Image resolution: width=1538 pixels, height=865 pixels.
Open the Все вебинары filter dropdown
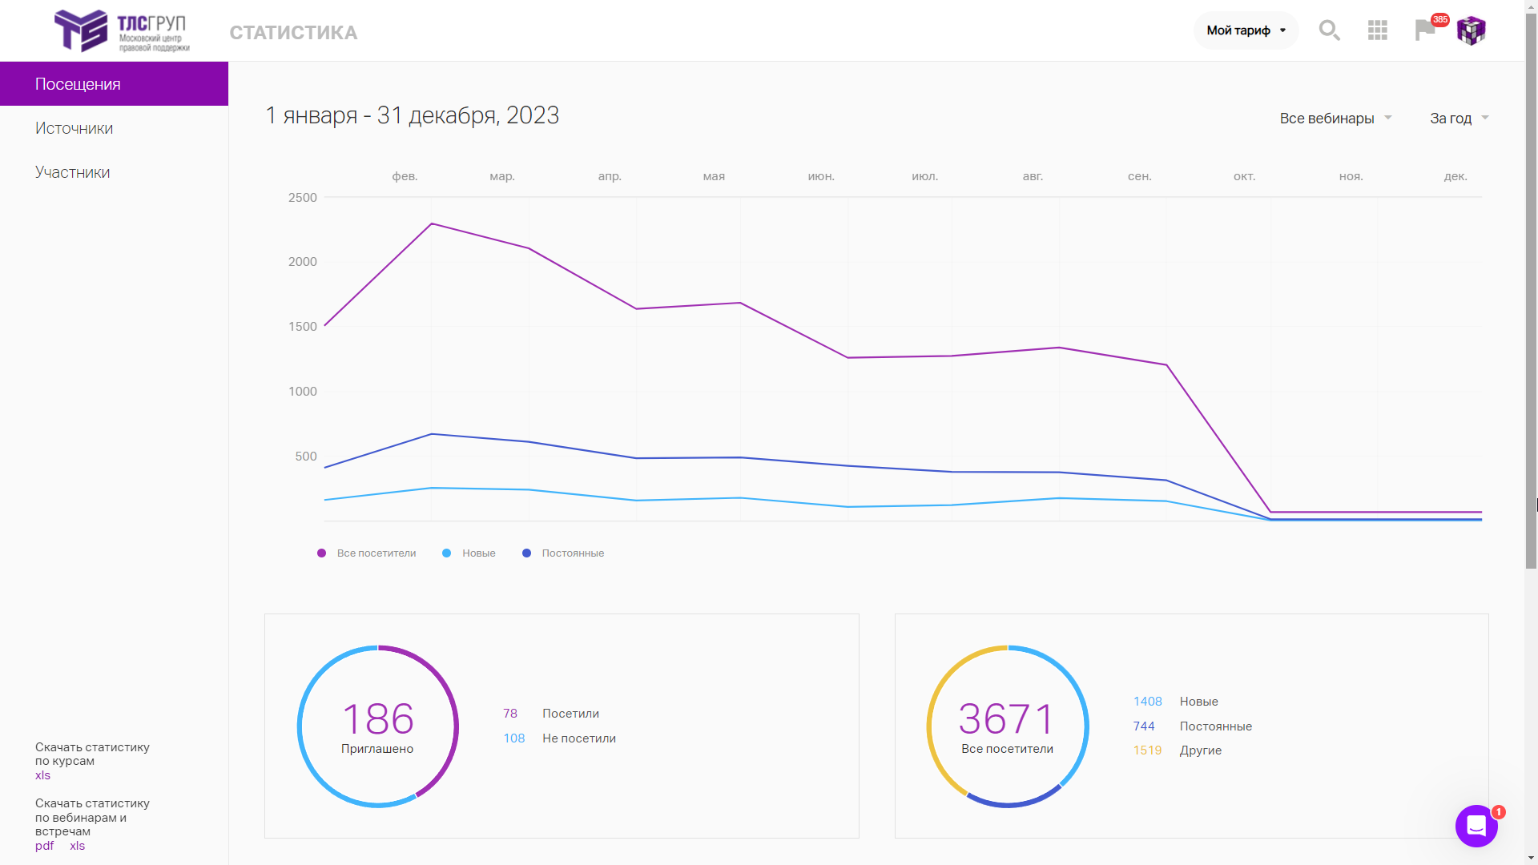pos(1335,119)
